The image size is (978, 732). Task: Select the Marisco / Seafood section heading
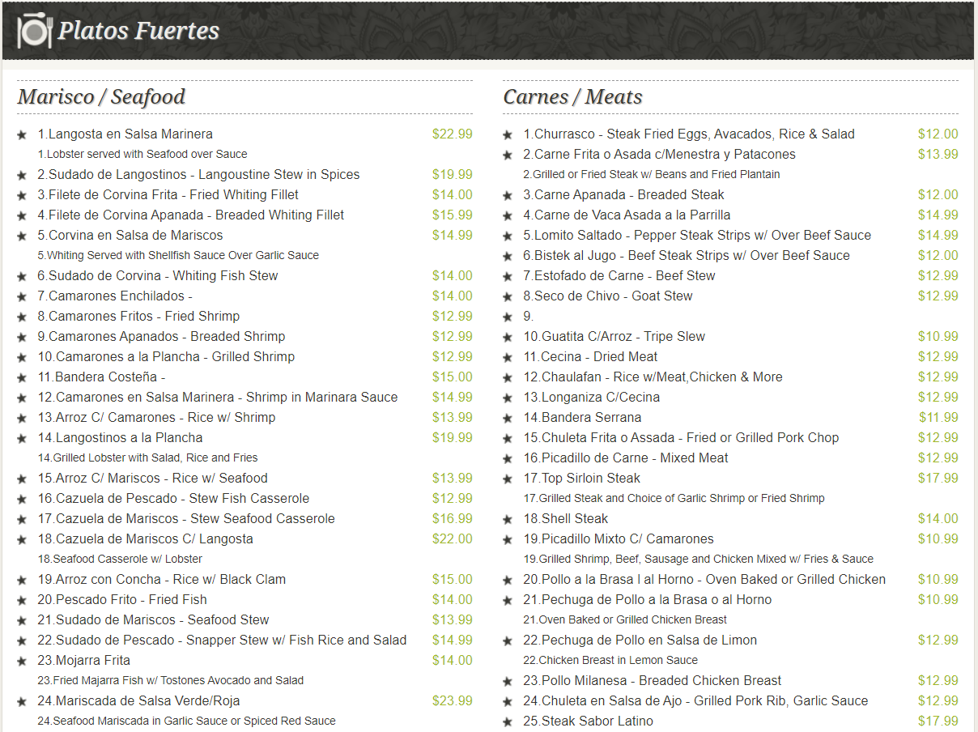coord(101,96)
